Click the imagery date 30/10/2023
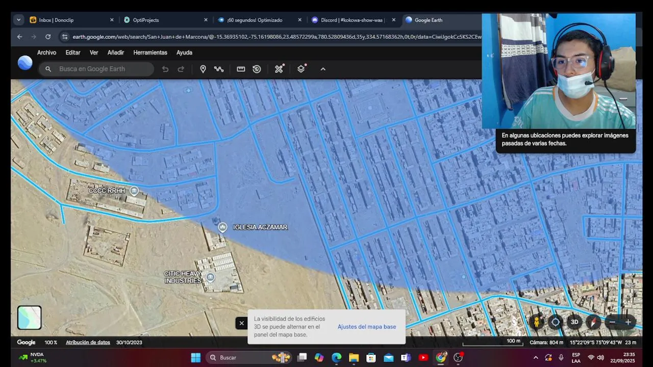The height and width of the screenshot is (367, 653). 129,343
